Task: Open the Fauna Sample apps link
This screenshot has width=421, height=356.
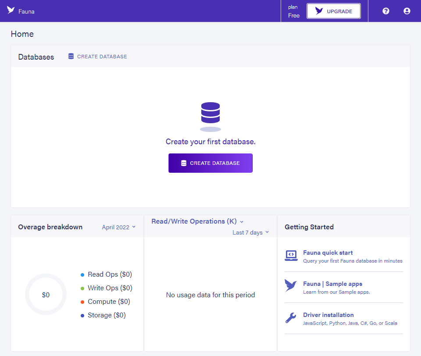Action: pyautogui.click(x=332, y=284)
